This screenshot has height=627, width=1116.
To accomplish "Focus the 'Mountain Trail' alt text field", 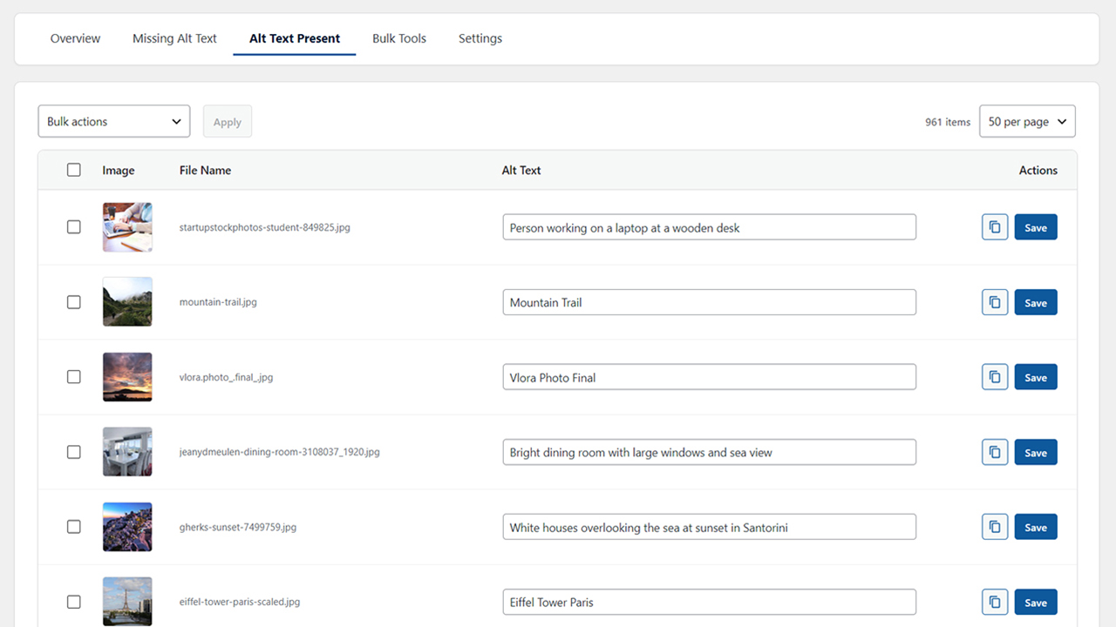I will pyautogui.click(x=710, y=302).
